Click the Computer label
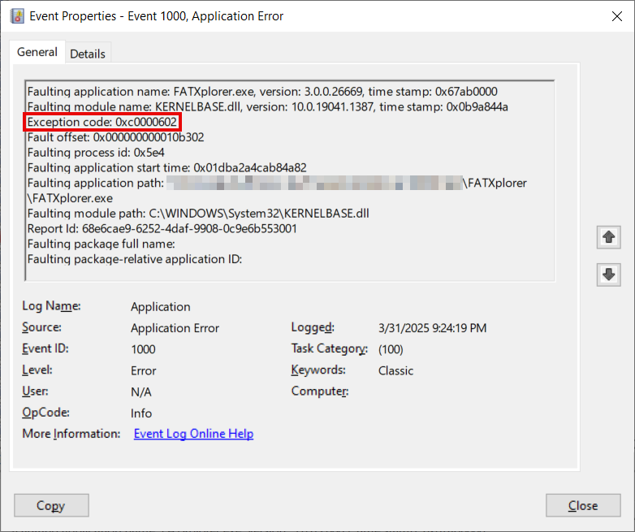 pos(320,391)
